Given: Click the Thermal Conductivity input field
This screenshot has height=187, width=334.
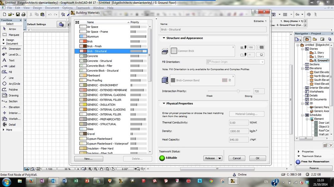Looking at the screenshot, I should (x=238, y=122).
